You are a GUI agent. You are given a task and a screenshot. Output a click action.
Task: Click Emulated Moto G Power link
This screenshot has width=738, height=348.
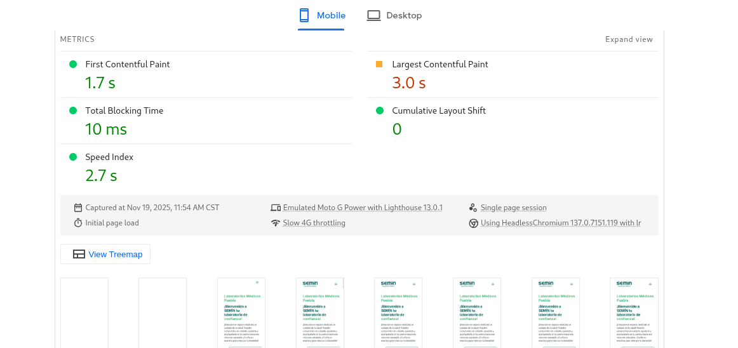[363, 208]
